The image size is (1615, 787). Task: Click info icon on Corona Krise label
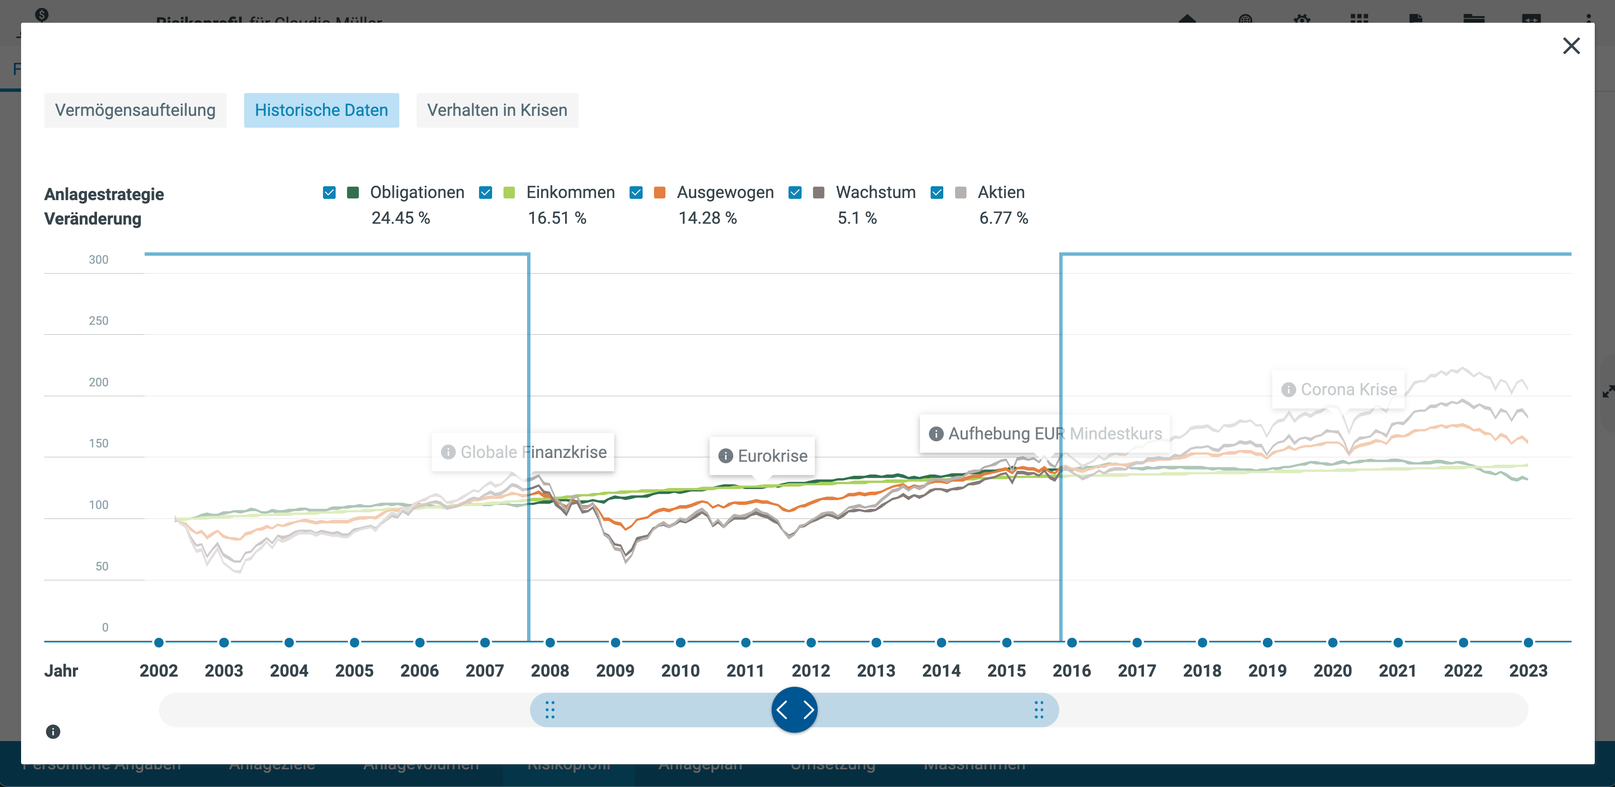coord(1288,389)
